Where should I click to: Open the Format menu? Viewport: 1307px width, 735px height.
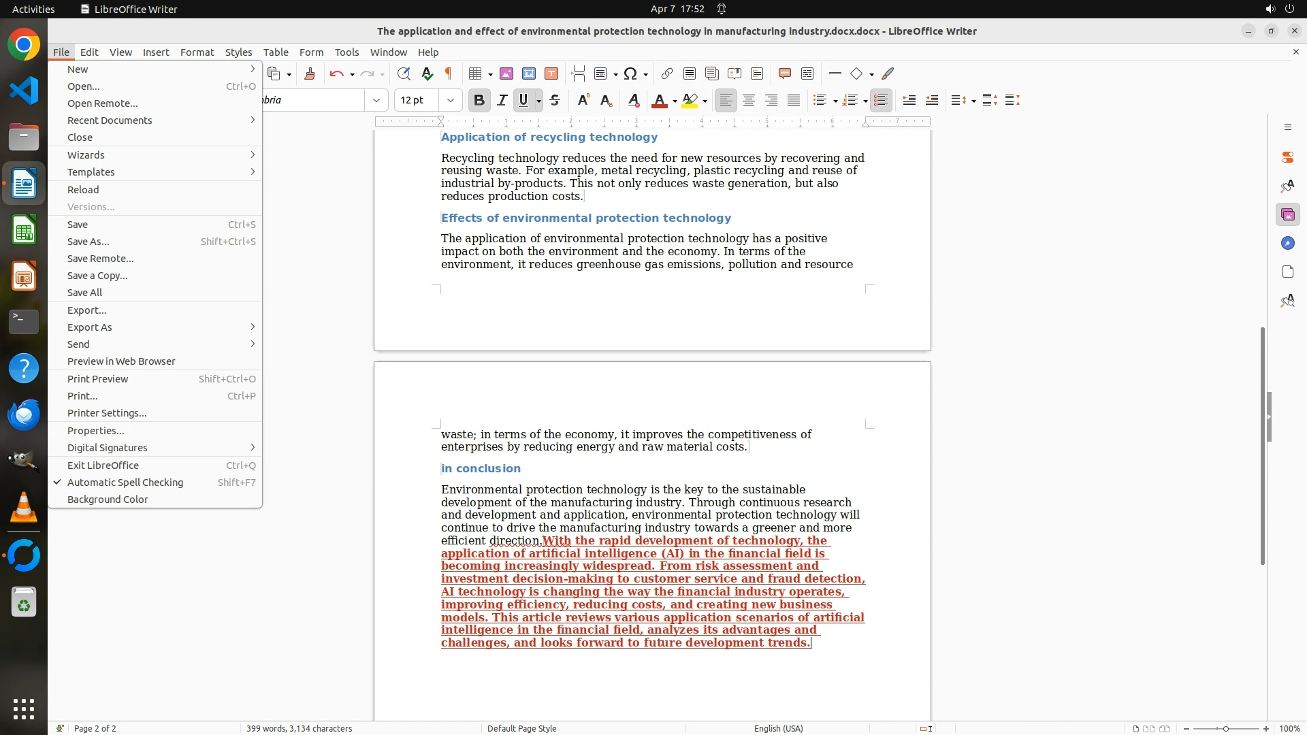(x=197, y=52)
